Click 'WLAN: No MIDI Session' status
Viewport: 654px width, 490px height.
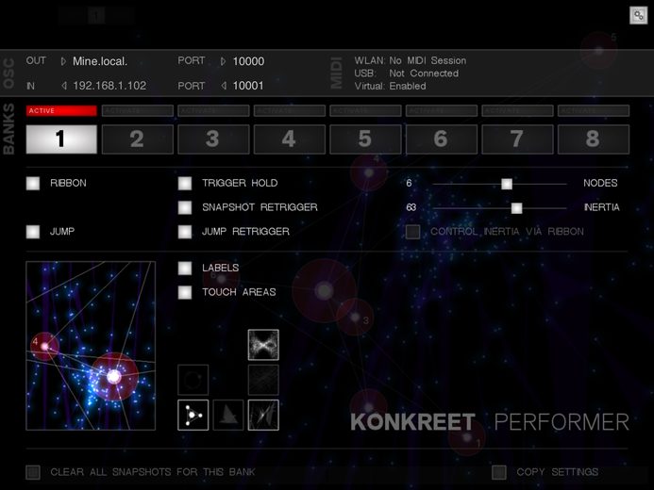(x=411, y=61)
